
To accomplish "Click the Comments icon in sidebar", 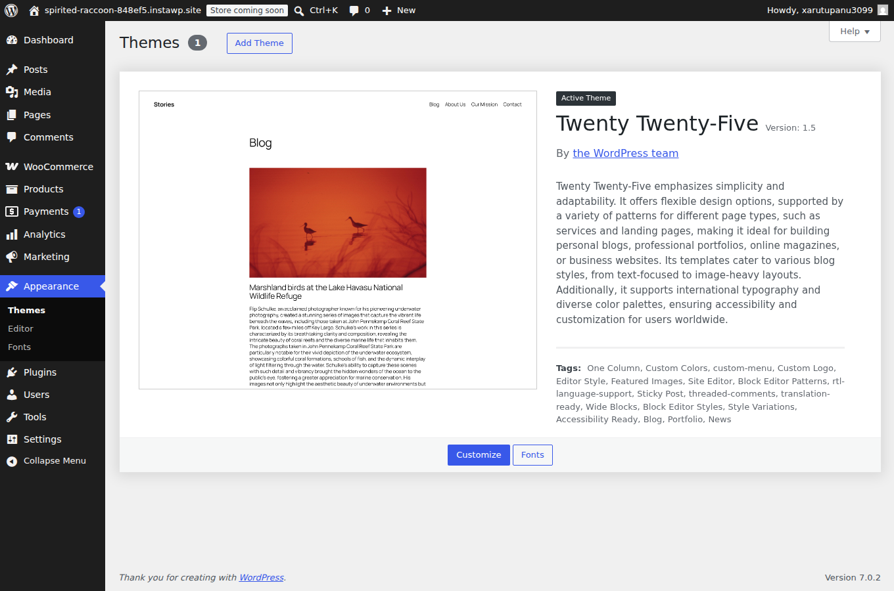I will coord(12,137).
